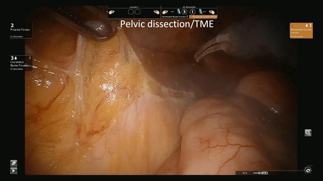Click the Dr. Monsellato header in top bar
This screenshot has width=323, height=181.
pos(189,7)
